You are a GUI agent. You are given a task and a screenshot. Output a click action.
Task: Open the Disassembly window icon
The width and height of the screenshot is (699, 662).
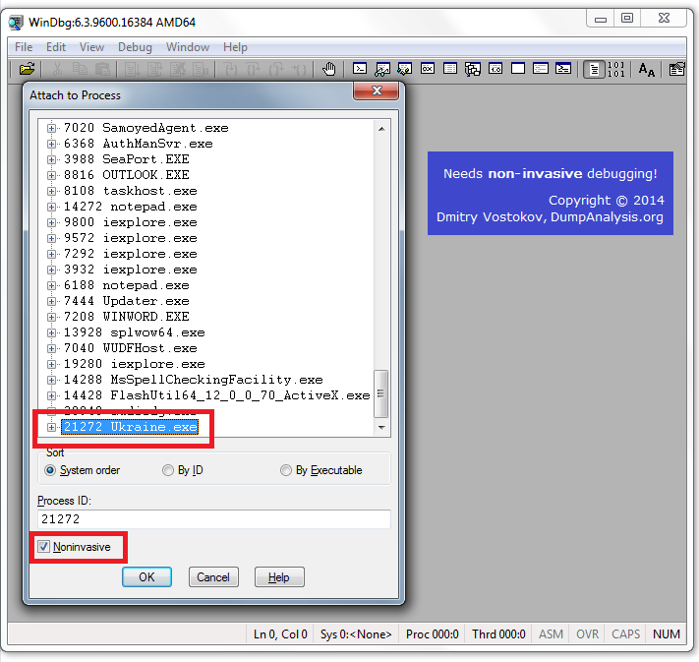(495, 69)
